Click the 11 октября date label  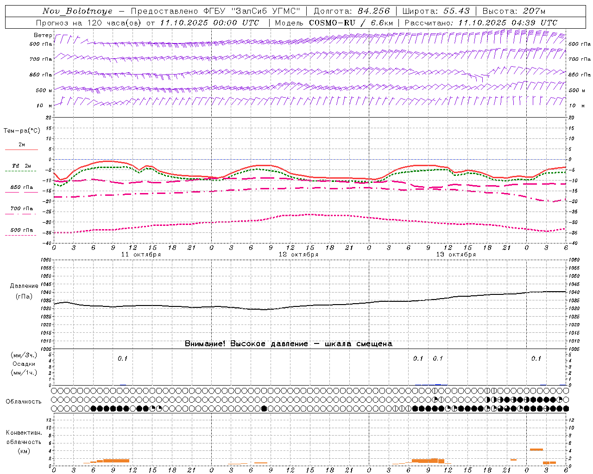pyautogui.click(x=141, y=255)
